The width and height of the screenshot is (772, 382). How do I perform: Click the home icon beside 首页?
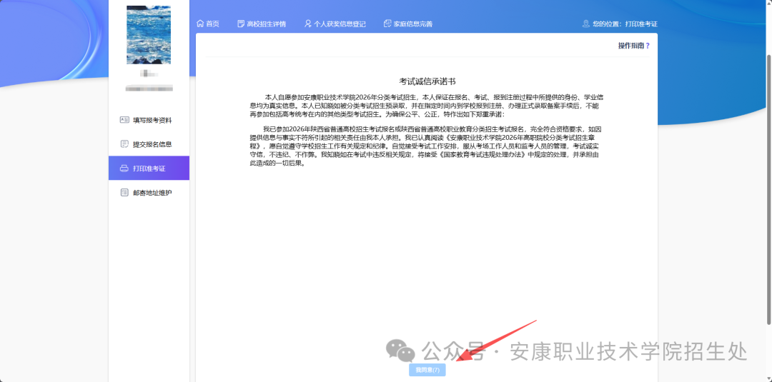pyautogui.click(x=200, y=24)
